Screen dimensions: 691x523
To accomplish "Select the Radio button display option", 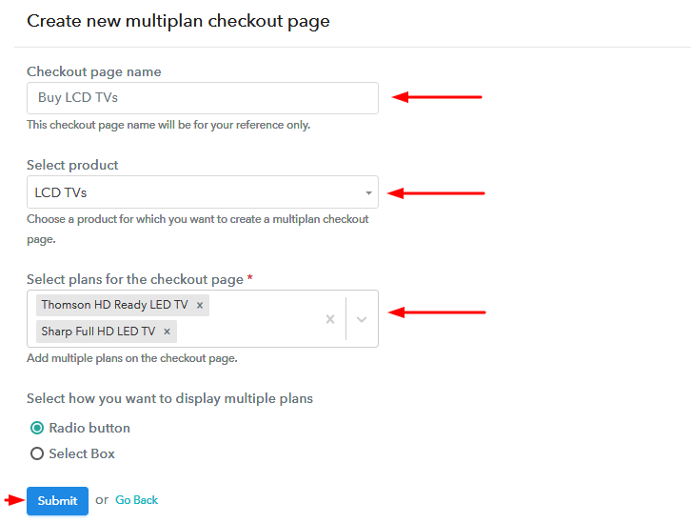I will tap(37, 428).
